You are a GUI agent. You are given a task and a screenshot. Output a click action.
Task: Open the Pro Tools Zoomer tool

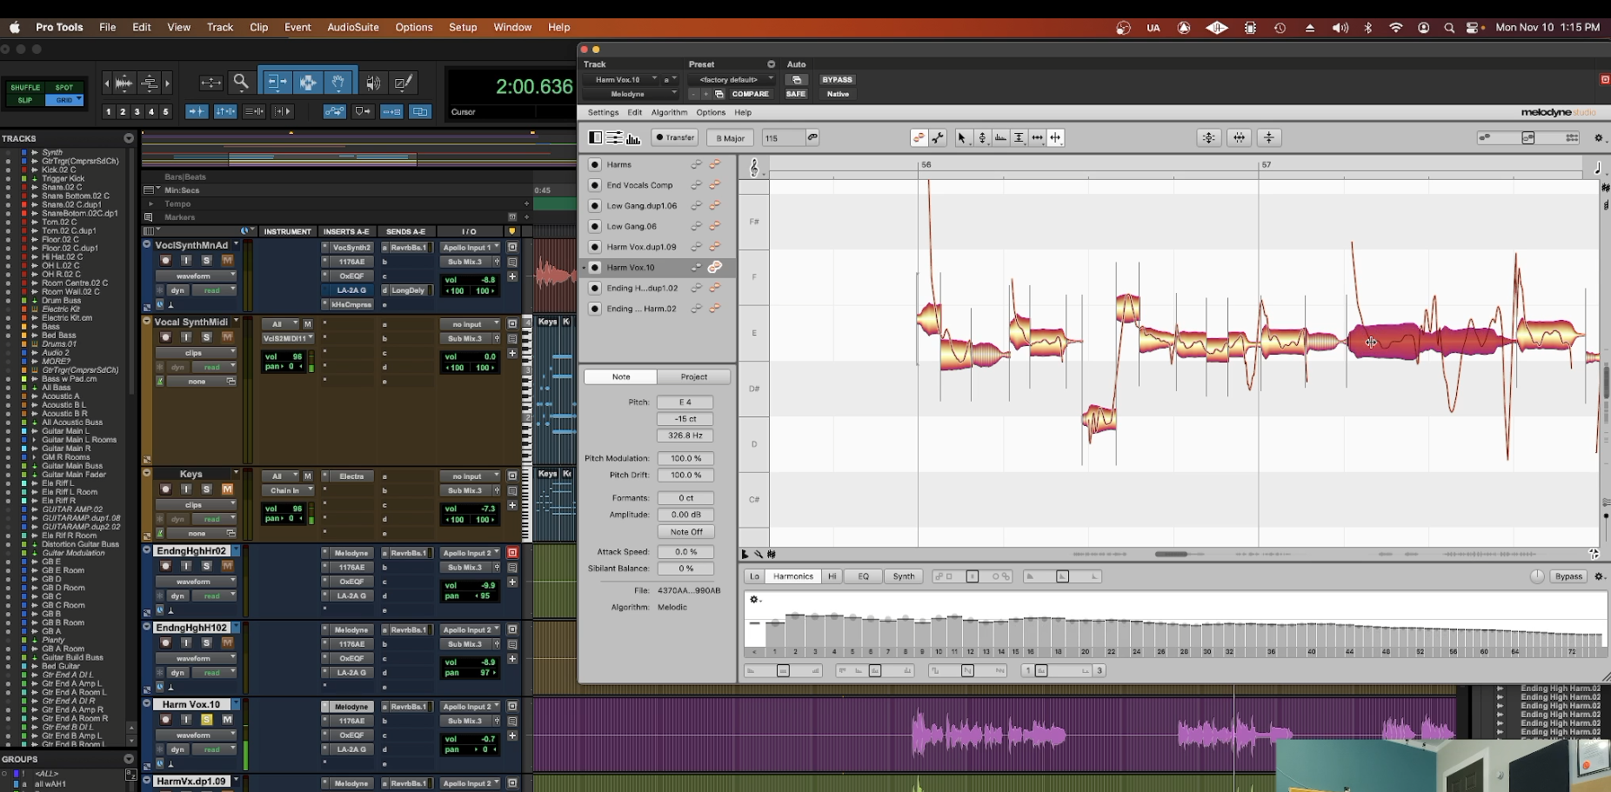[x=241, y=83]
